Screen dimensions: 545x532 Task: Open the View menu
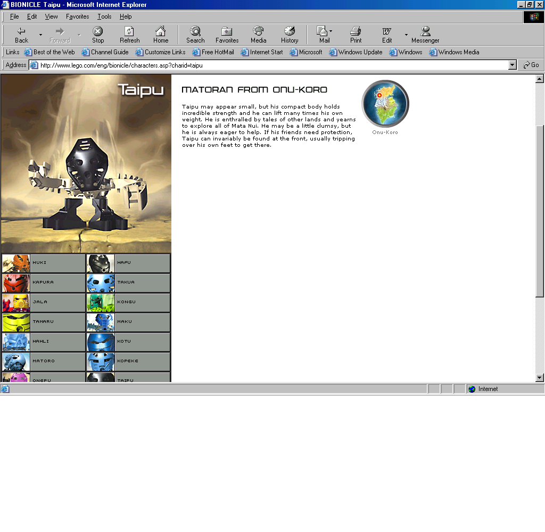51,16
